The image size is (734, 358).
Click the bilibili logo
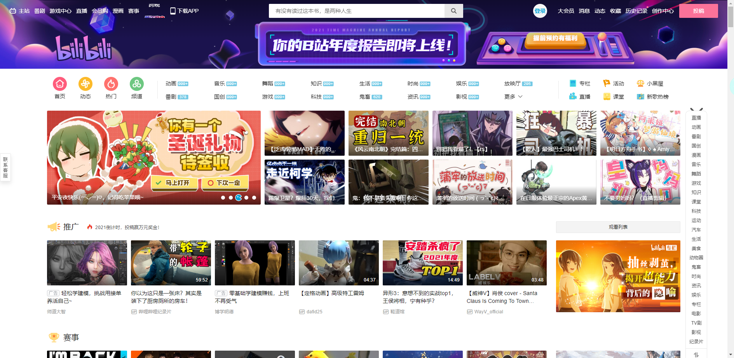pyautogui.click(x=83, y=48)
